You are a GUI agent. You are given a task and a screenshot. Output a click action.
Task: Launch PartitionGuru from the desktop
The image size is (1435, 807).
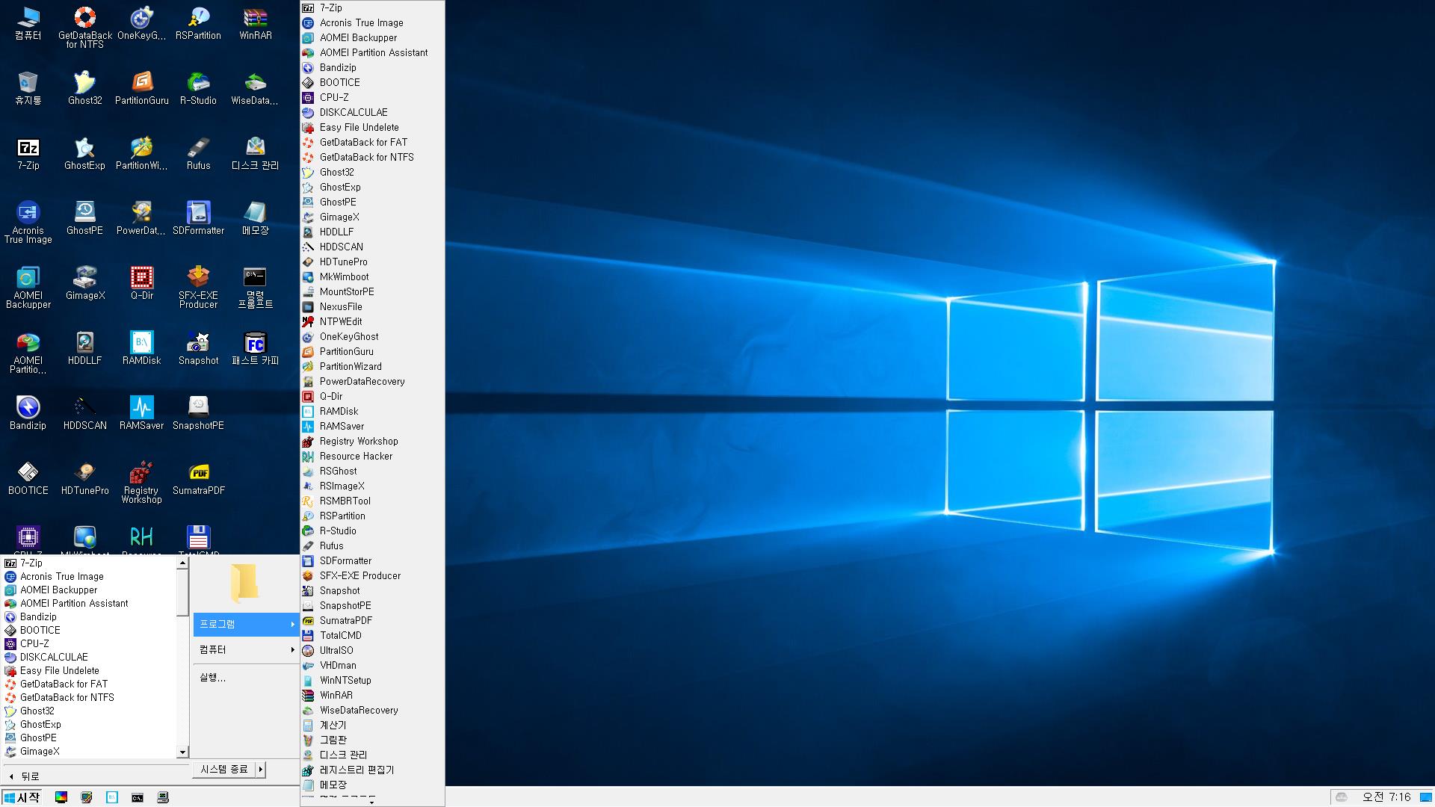(142, 87)
